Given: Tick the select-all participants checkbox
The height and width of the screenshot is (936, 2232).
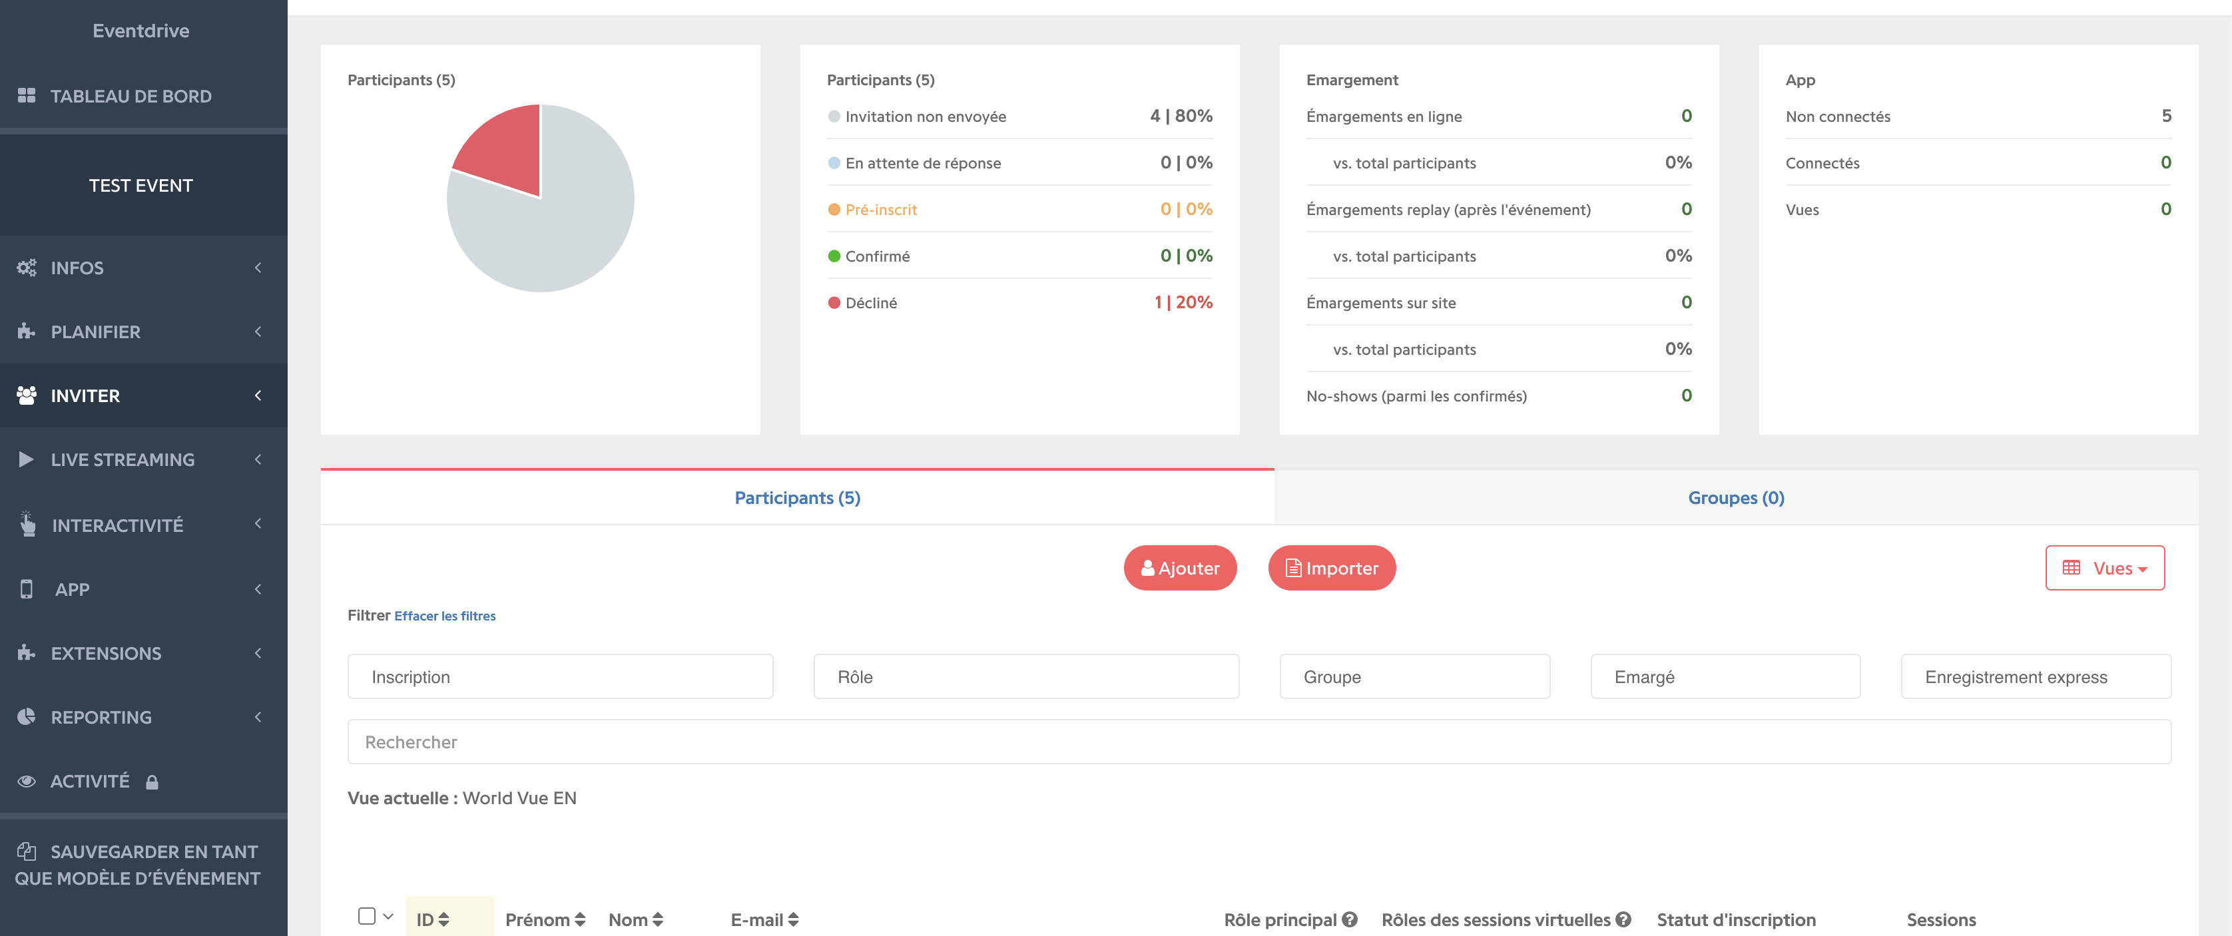Looking at the screenshot, I should click(366, 916).
